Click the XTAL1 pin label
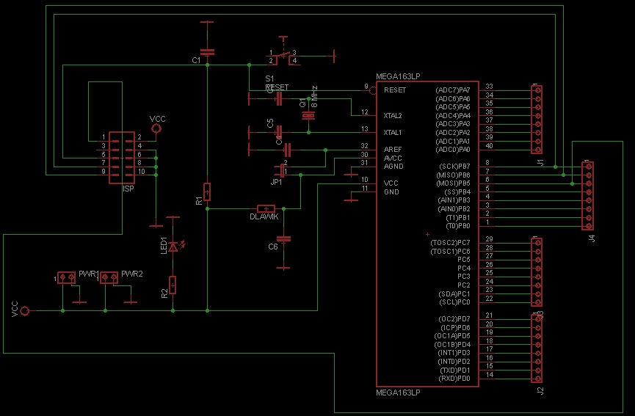Viewport: 635px width, 416px height. point(393,133)
